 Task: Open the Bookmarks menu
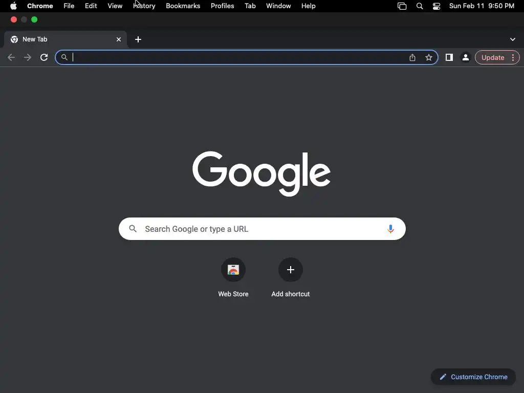point(183,6)
